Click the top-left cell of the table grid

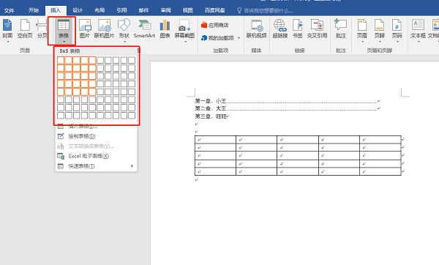click(x=61, y=60)
